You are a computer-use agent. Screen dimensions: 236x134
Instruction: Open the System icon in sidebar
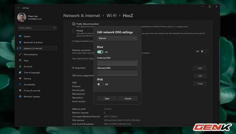click(20, 37)
